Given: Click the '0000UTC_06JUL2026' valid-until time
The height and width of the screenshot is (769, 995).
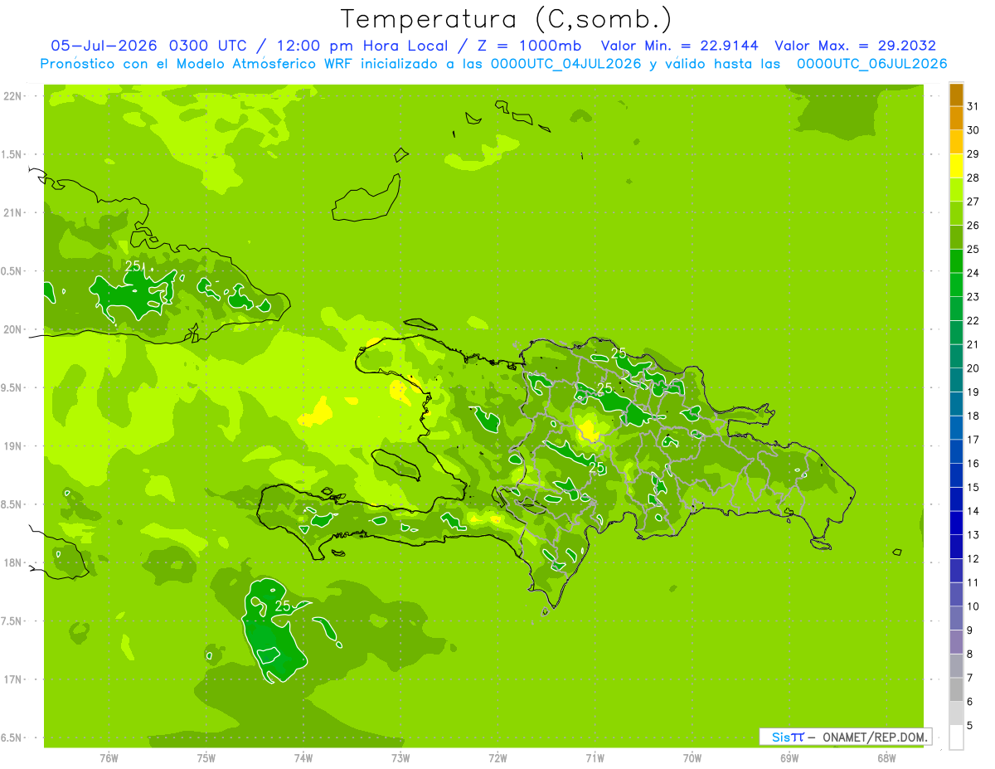Looking at the screenshot, I should click(871, 64).
